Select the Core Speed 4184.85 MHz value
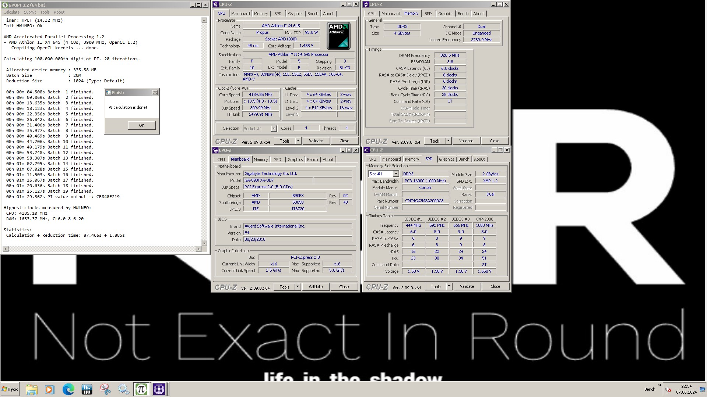This screenshot has width=707, height=397. coord(261,94)
